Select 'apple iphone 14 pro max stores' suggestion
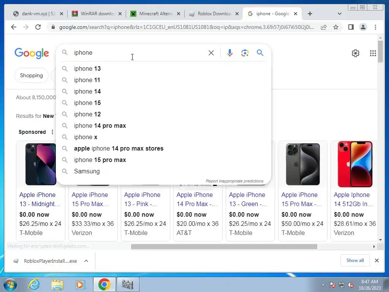Image resolution: width=389 pixels, height=292 pixels. 164,149
